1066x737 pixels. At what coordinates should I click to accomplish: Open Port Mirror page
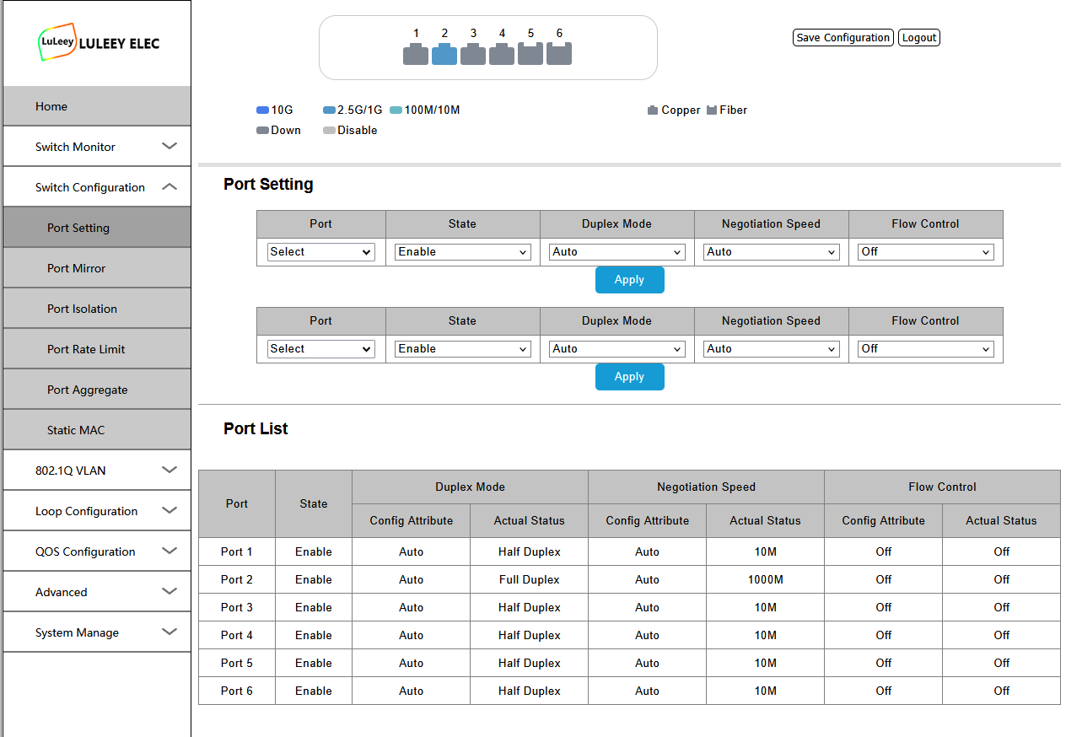(x=97, y=268)
